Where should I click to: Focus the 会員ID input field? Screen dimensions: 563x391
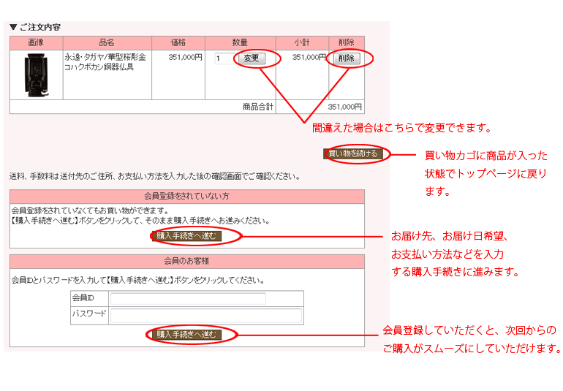coord(188,298)
